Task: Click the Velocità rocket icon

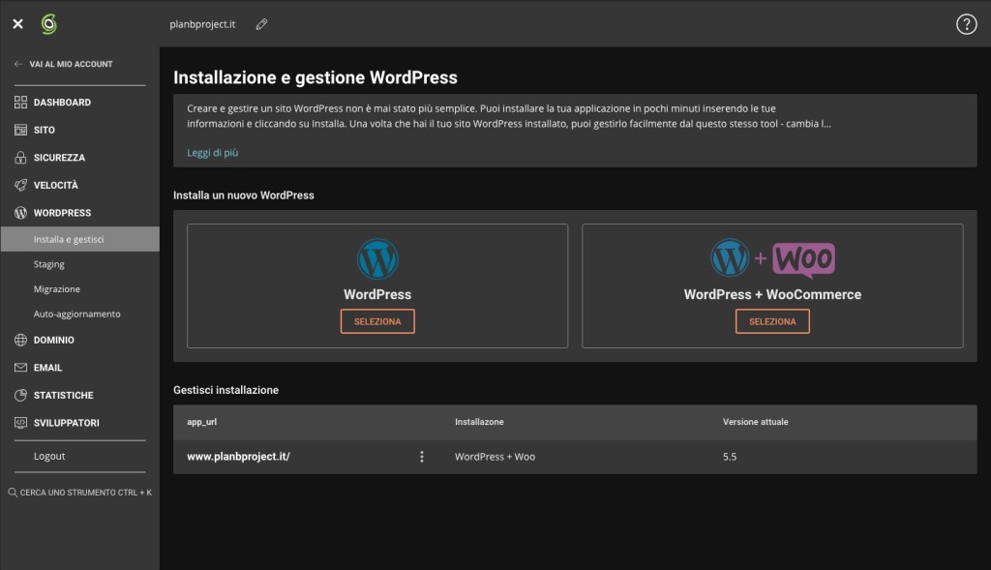Action: pos(21,185)
